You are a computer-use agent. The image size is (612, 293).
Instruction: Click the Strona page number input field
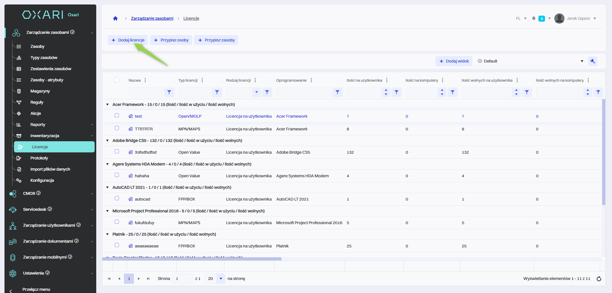pyautogui.click(x=182, y=279)
